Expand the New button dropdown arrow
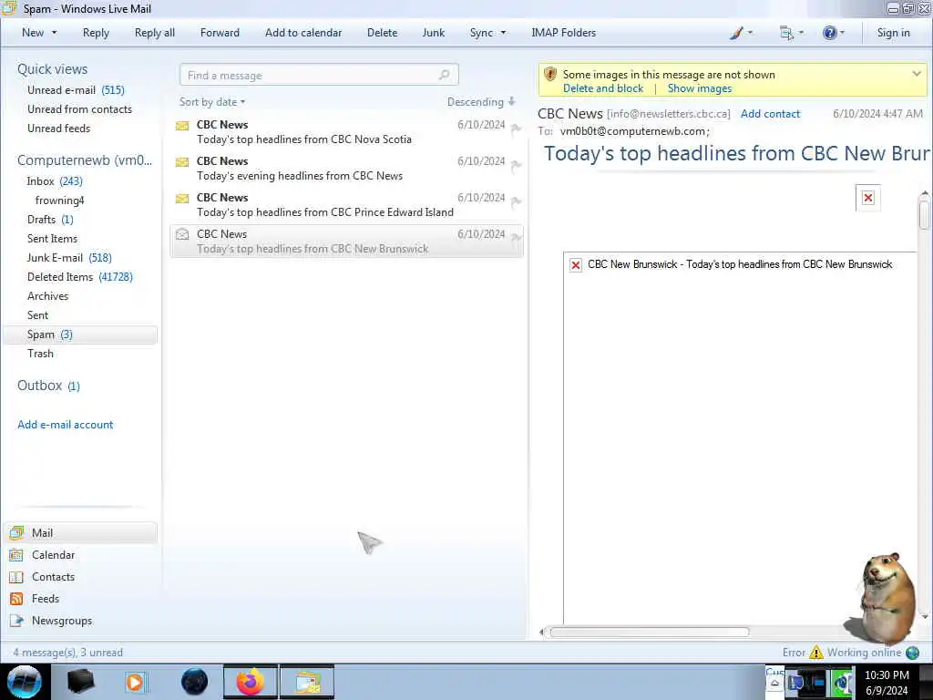Viewport: 933px width, 700px height. tap(54, 33)
